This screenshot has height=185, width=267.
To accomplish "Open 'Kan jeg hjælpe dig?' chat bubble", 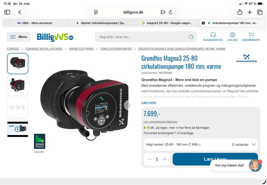I will (229, 165).
